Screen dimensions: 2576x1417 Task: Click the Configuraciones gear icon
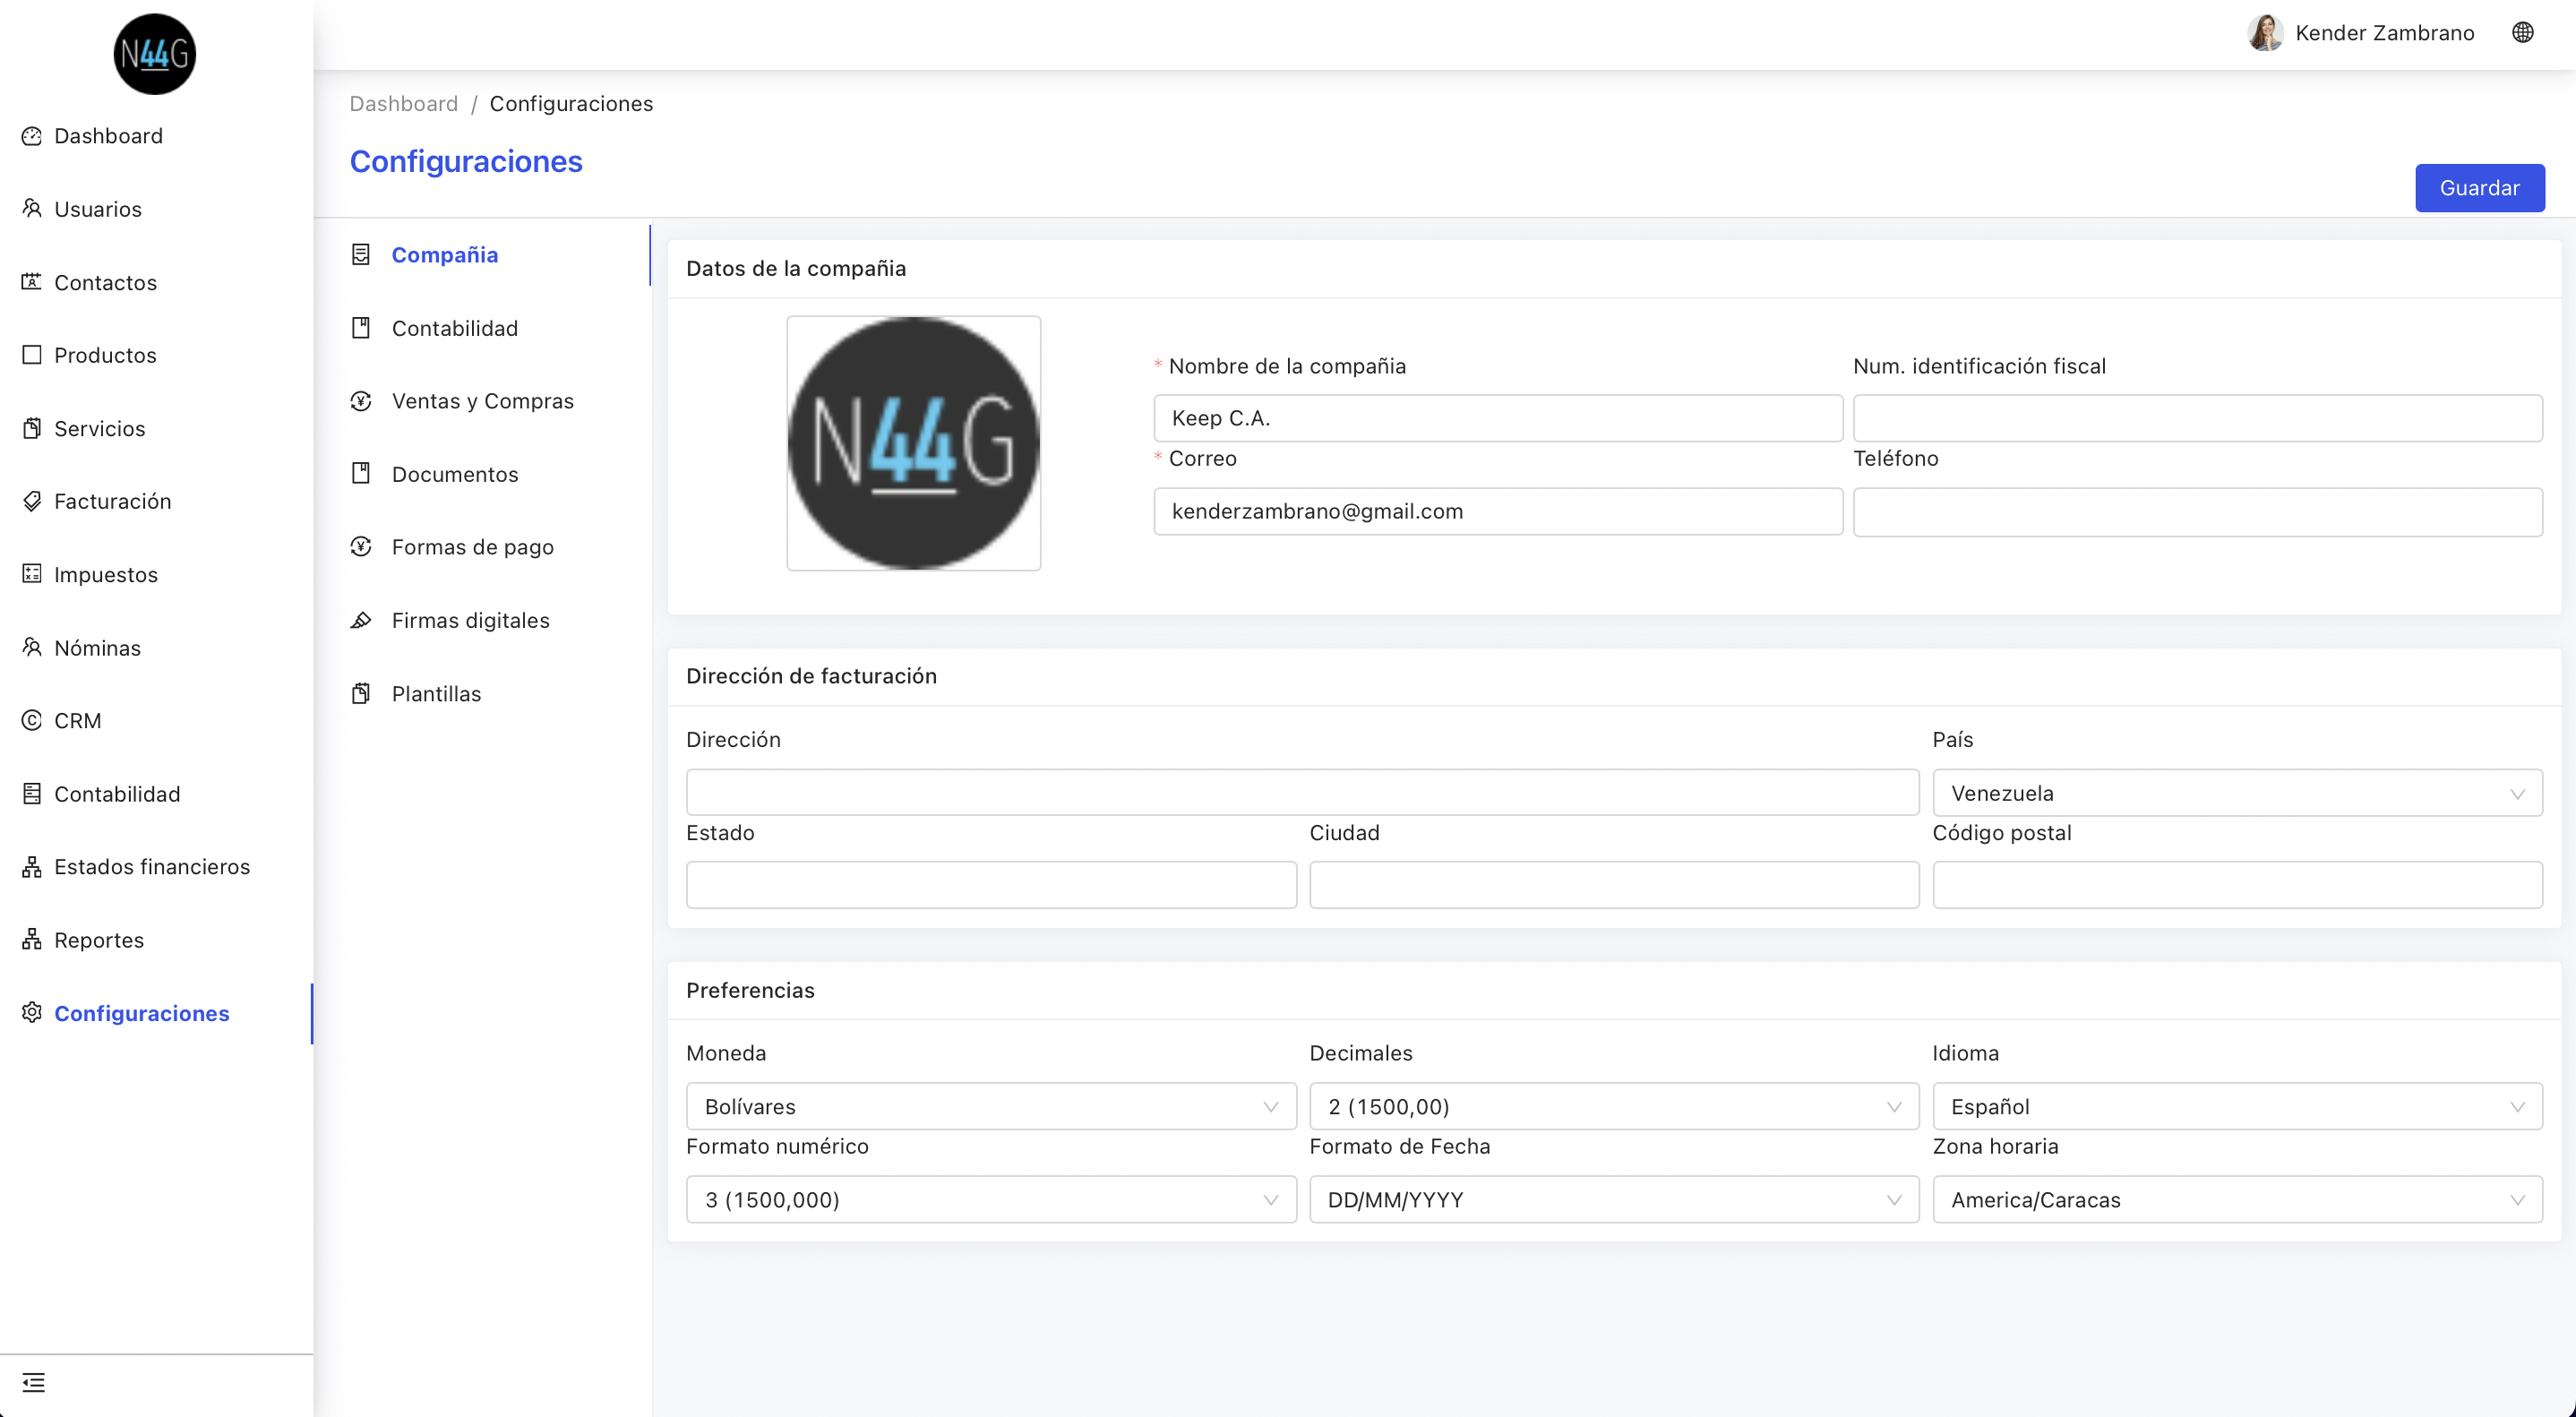point(32,1013)
